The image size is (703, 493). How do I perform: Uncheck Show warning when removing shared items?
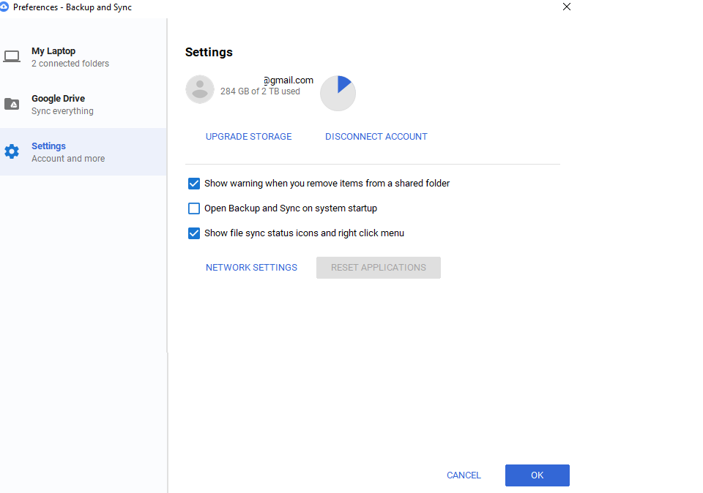point(194,184)
